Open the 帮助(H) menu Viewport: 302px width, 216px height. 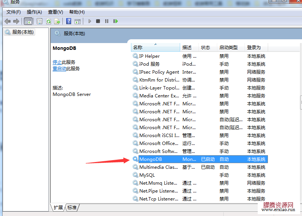click(x=77, y=12)
